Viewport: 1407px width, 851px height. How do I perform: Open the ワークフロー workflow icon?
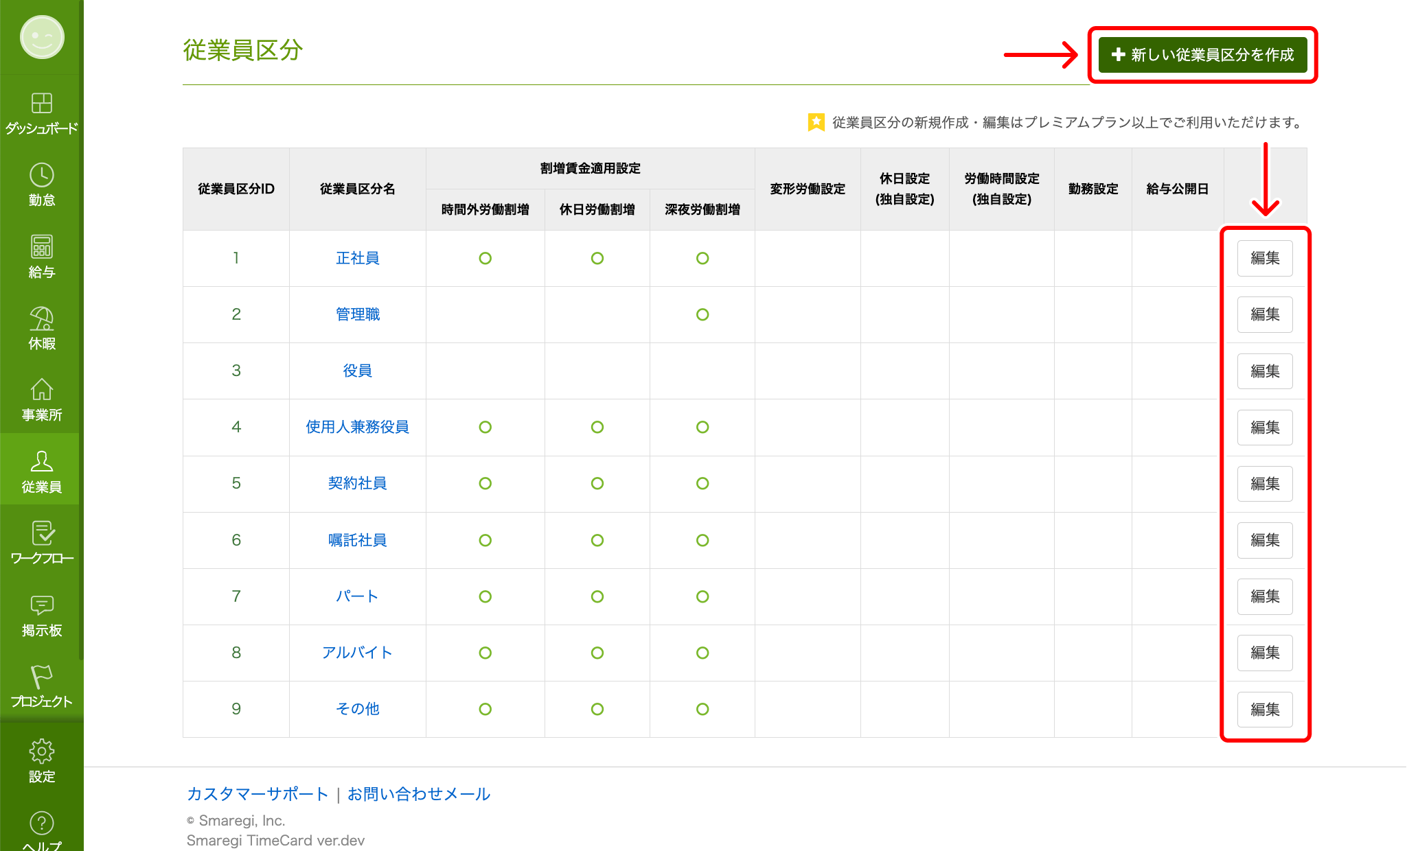[x=42, y=533]
